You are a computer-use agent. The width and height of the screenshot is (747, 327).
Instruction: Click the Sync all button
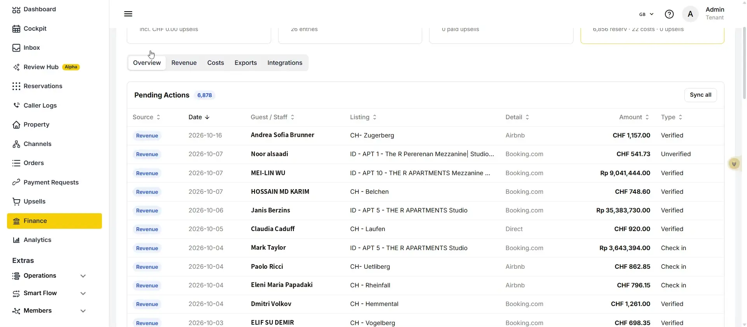point(700,95)
